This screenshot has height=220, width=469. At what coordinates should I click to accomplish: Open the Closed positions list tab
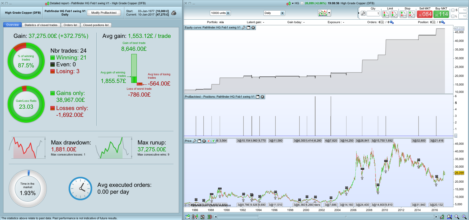[96, 25]
